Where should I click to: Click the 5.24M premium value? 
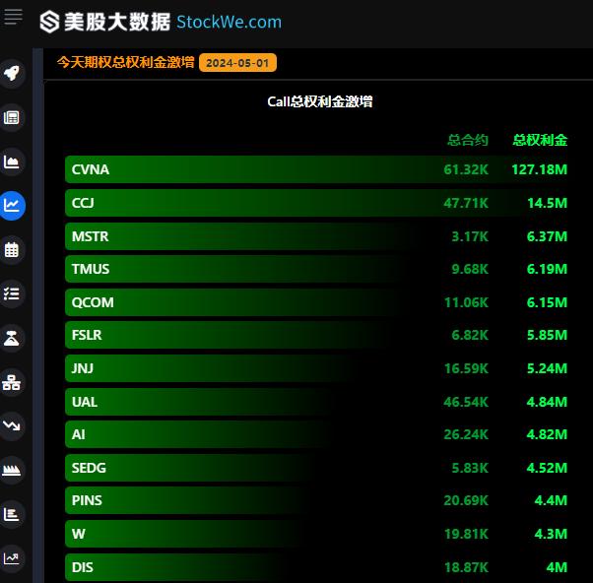coord(548,368)
